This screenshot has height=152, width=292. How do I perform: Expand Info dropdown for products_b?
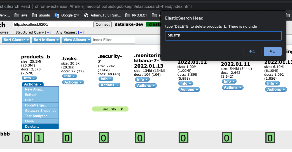tap(29, 78)
